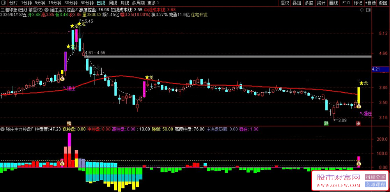Toggle the right side panel icon
Image resolution: width=390 pixels, height=192 pixels.
point(369,10)
